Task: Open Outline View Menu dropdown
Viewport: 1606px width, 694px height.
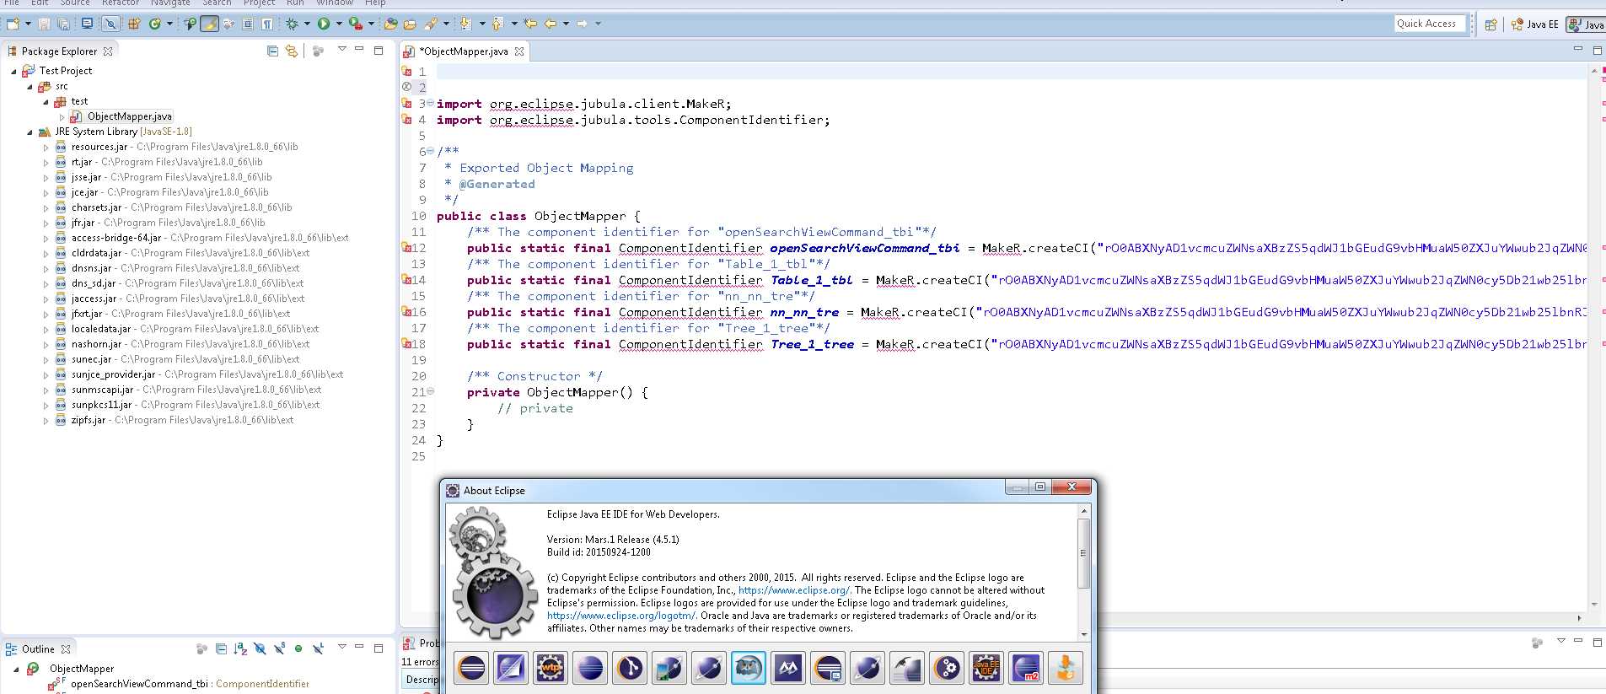Action: 342,648
